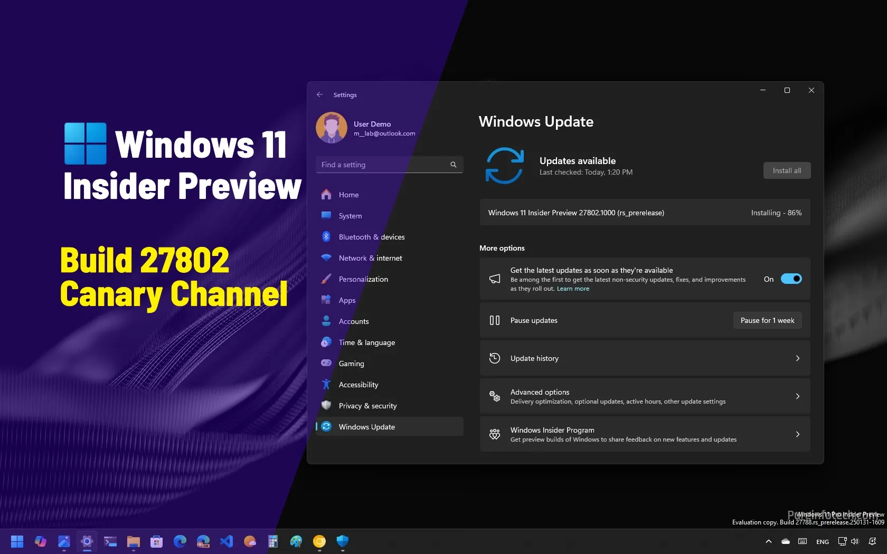Click inside the Find a setting field
The width and height of the screenshot is (887, 554).
pos(380,165)
